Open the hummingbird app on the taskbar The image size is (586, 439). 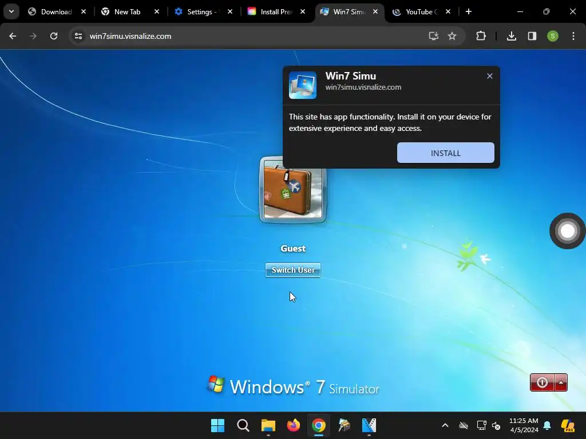coord(344,425)
